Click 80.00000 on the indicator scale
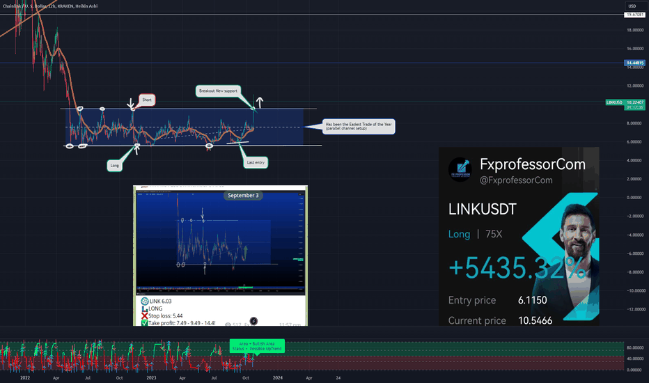 635,347
